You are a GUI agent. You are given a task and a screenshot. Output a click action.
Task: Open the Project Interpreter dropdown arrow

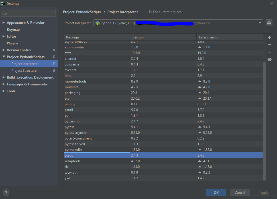pos(260,23)
